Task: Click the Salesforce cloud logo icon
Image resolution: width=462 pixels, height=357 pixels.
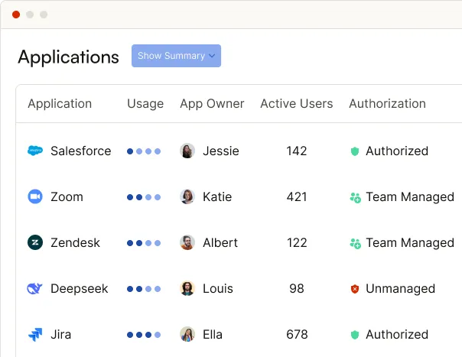Action: (x=35, y=151)
